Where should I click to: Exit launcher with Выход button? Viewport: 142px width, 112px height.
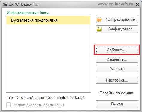click(117, 104)
